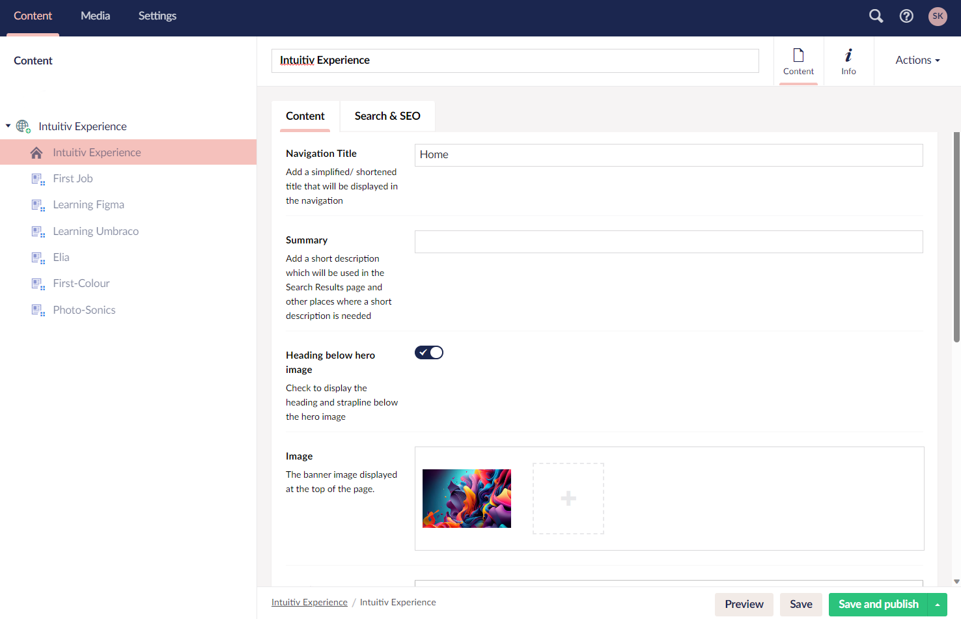
Task: Switch to the Search & SEO tab
Action: [387, 116]
